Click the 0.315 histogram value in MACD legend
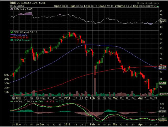Viewport: 168px width, 127px height. (x=60, y=101)
